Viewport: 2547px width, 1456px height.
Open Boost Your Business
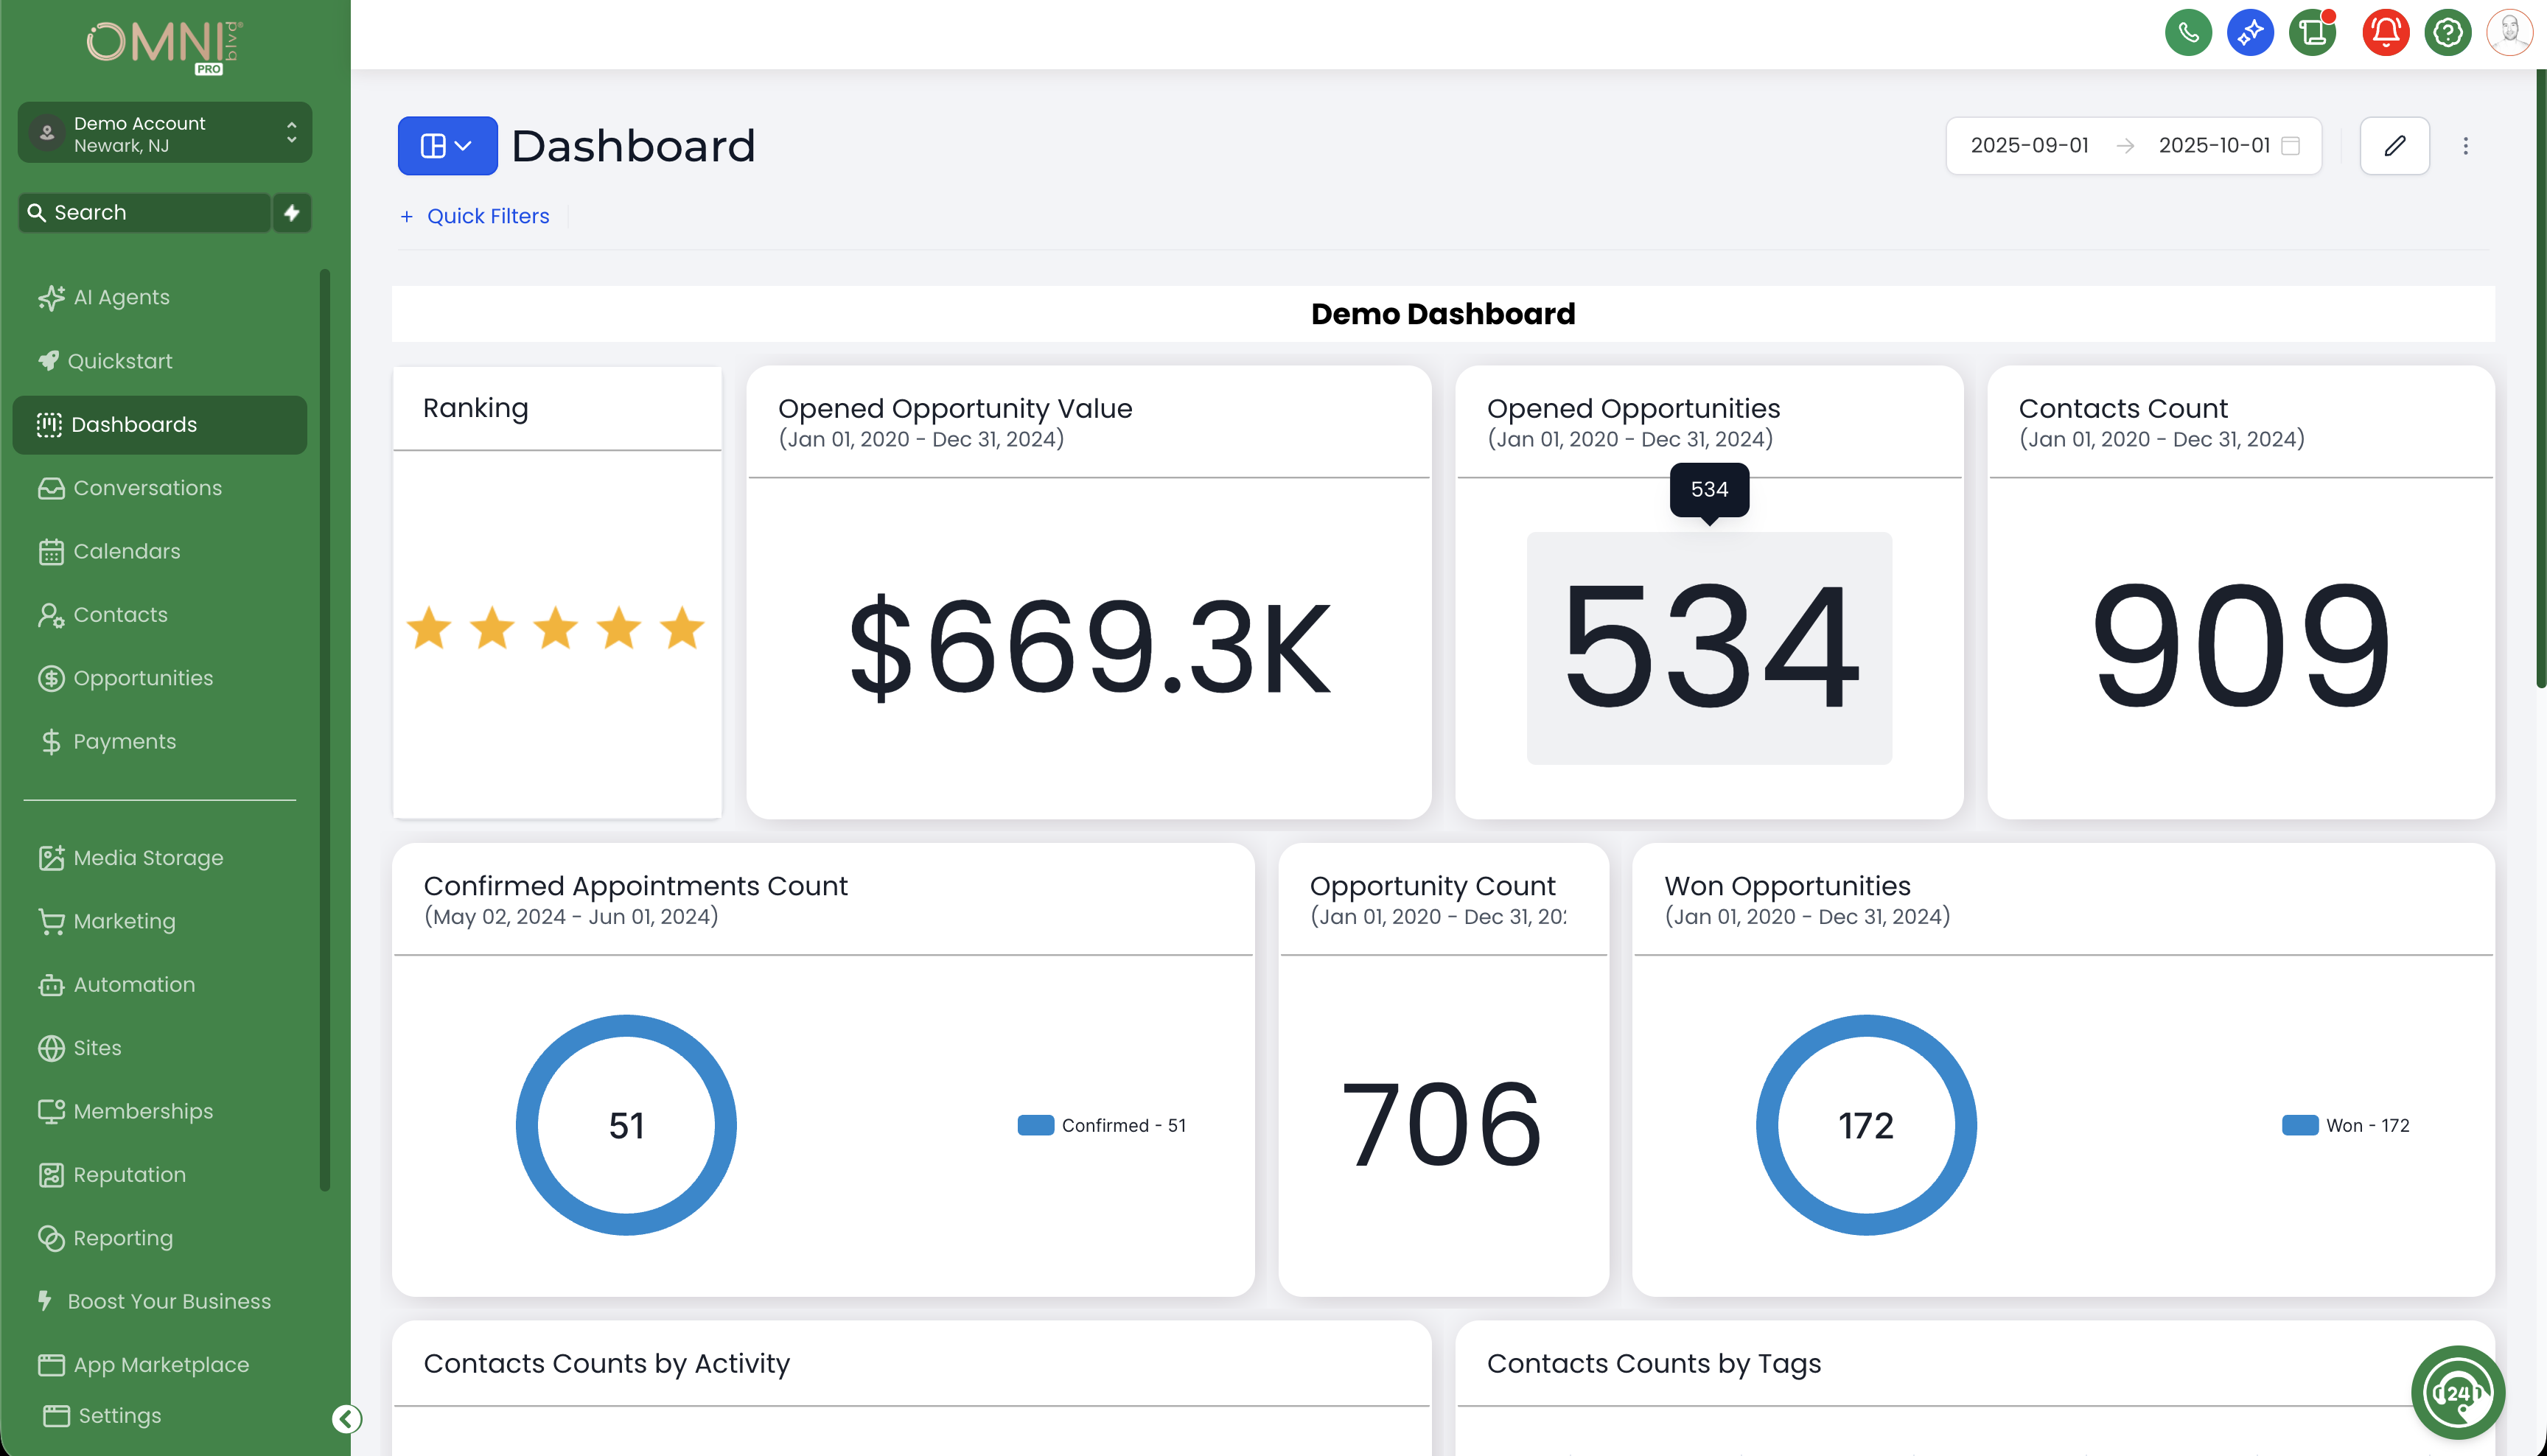169,1301
